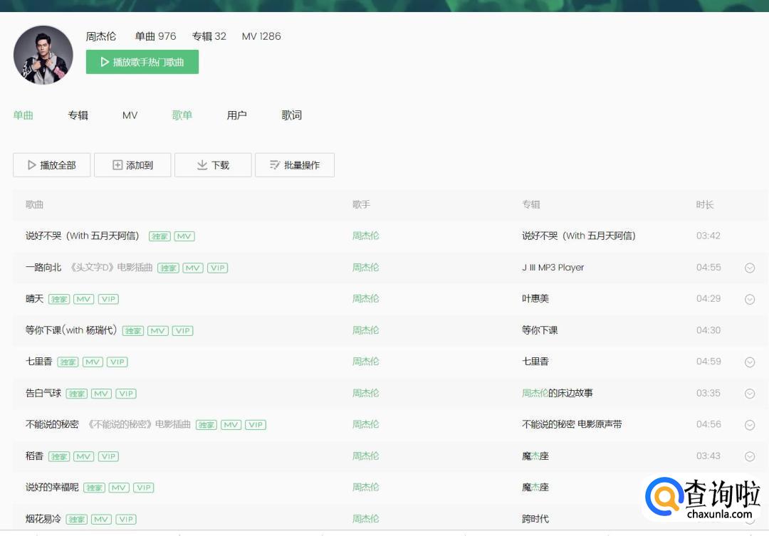Viewport: 769px width, 536px height.
Task: Click VIP badge on 等你下课 row
Action: [x=183, y=331]
